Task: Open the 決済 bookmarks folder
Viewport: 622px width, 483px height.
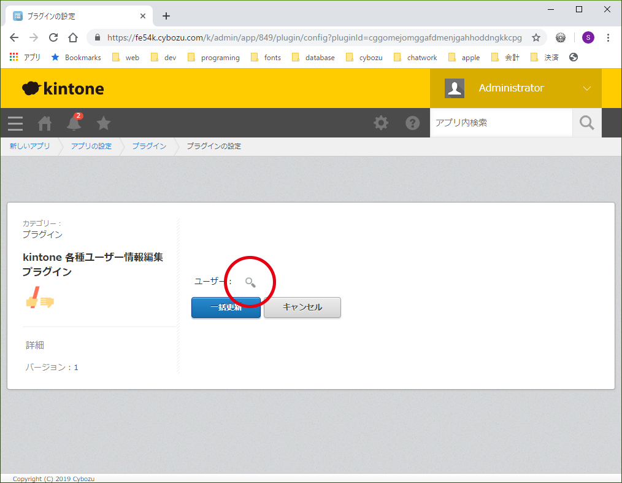Action: 545,58
